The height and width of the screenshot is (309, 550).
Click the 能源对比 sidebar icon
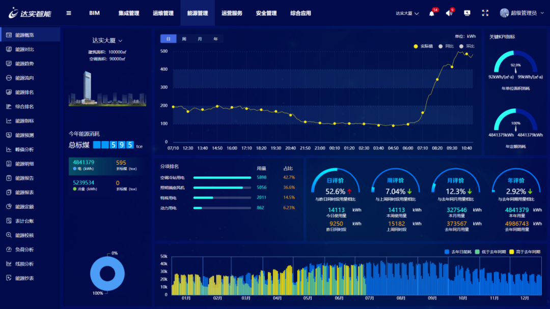(9, 49)
